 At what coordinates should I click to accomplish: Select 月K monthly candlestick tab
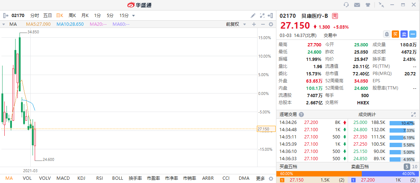[85, 16]
